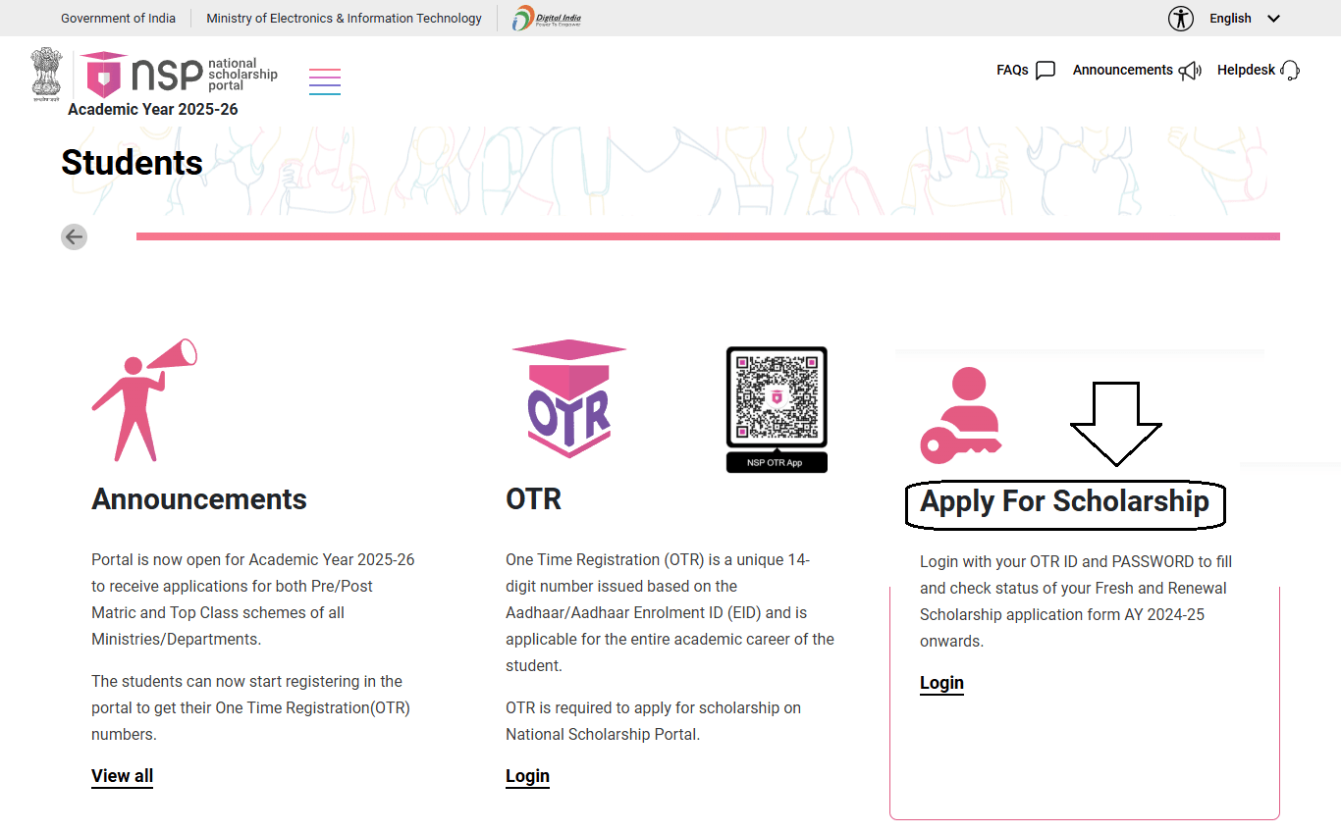The image size is (1341, 833).
Task: Click View all under Announcements
Action: tap(122, 776)
